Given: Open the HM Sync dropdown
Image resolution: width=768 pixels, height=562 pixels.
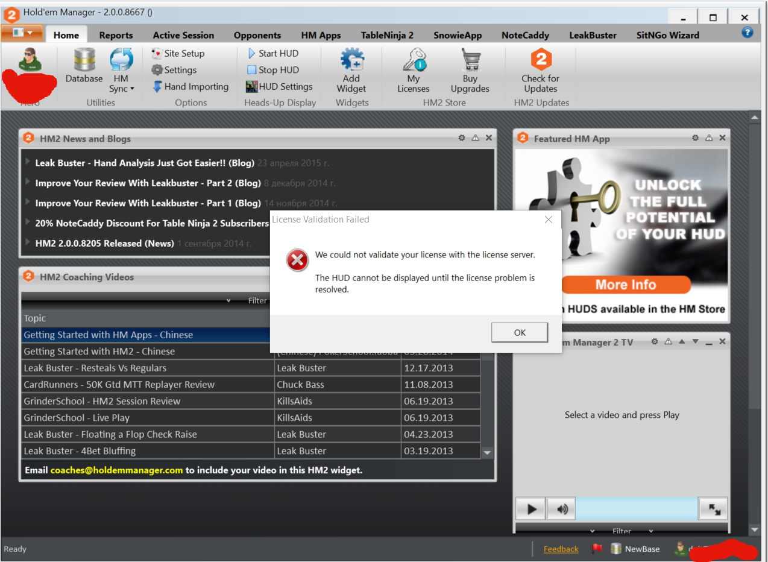Looking at the screenshot, I should tap(122, 71).
